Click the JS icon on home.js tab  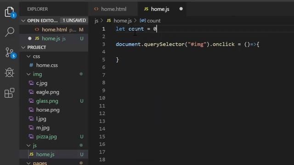point(146,9)
